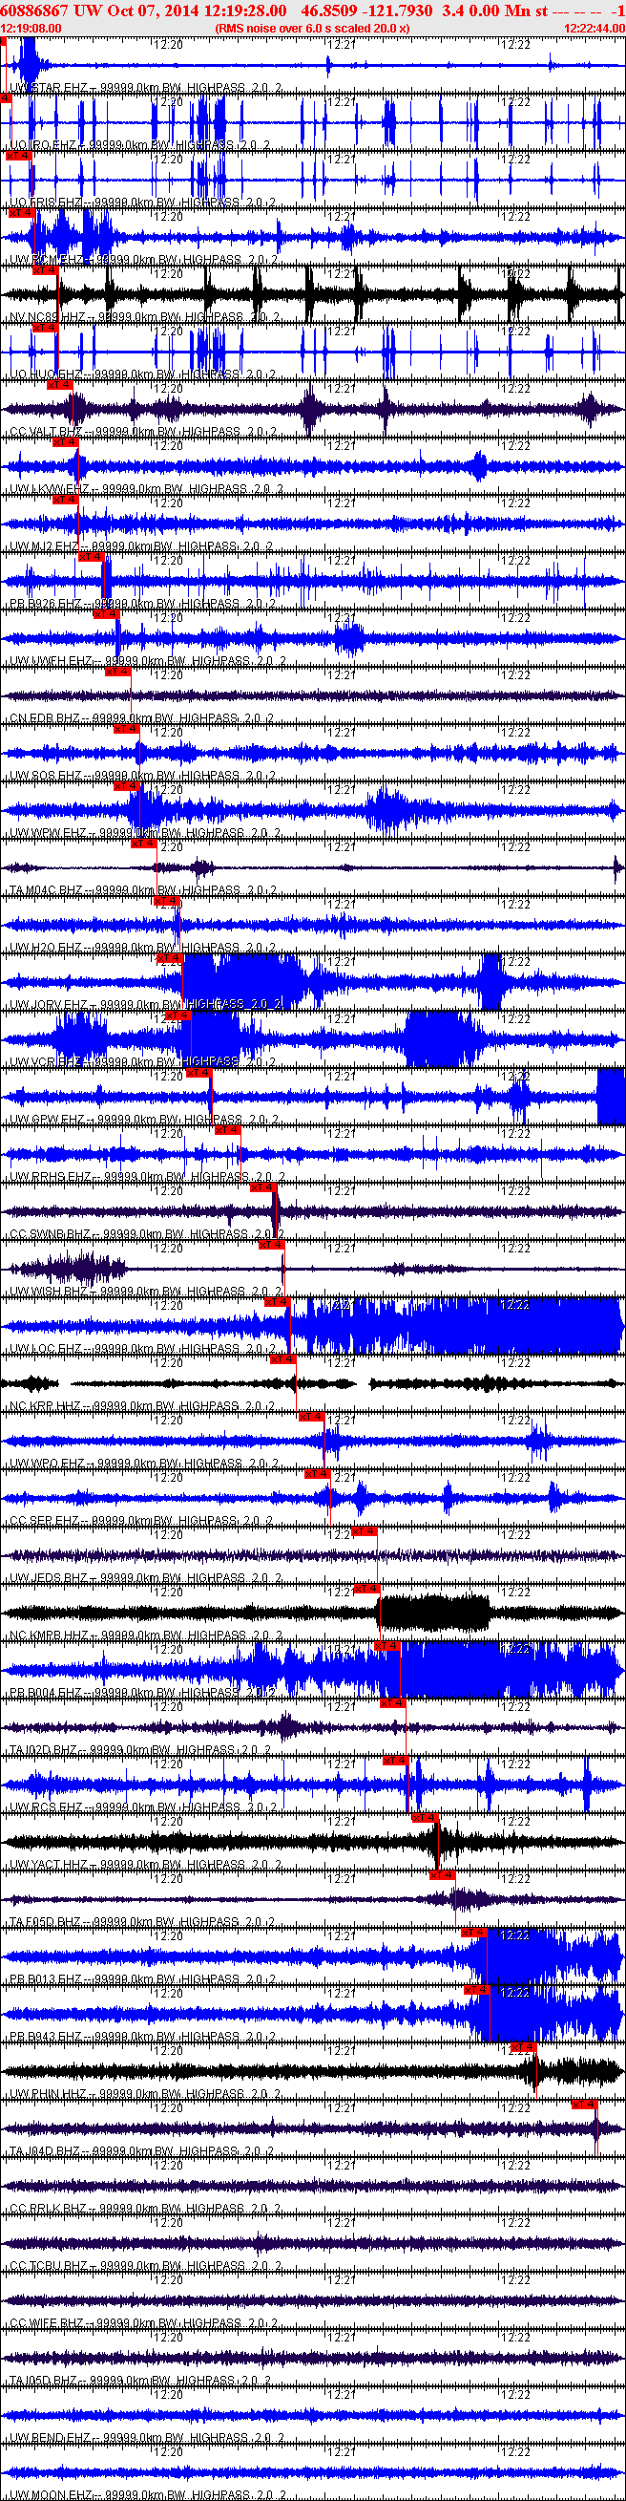Image resolution: width=626 pixels, height=2501 pixels.
Task: Click the coordinates '46.8509 -121.7930' in the header
Action: [366, 10]
